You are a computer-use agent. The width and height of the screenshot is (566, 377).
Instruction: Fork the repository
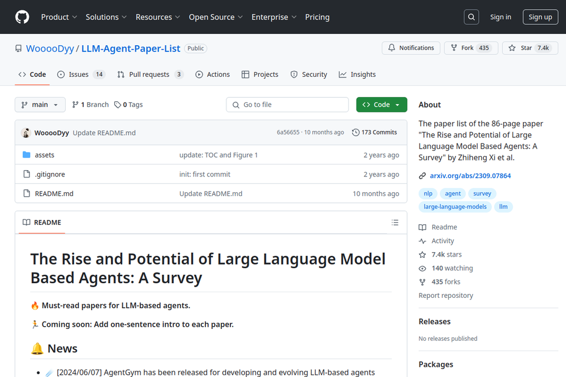pyautogui.click(x=462, y=48)
